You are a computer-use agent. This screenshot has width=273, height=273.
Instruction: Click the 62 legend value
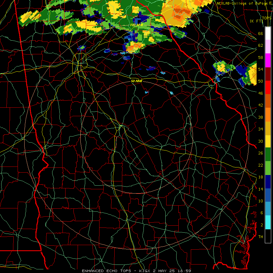pos(261,45)
